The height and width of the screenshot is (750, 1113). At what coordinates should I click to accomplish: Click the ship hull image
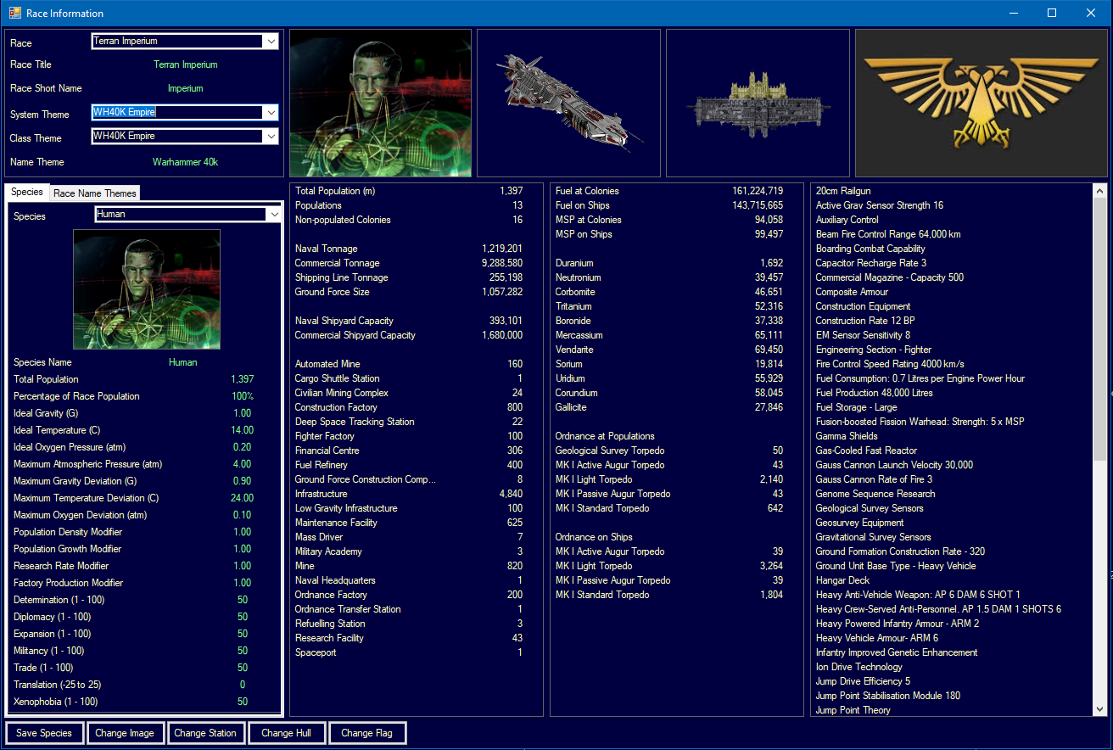click(568, 103)
